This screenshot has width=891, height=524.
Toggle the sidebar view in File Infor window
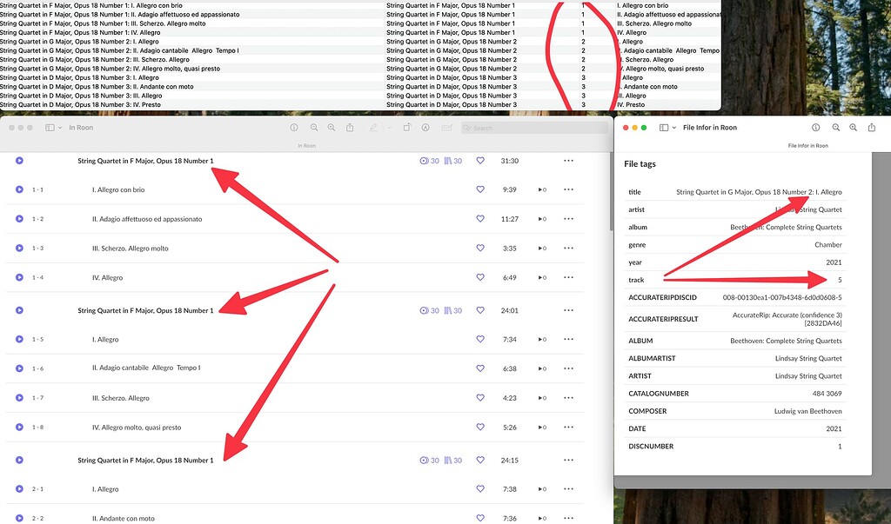tap(663, 127)
